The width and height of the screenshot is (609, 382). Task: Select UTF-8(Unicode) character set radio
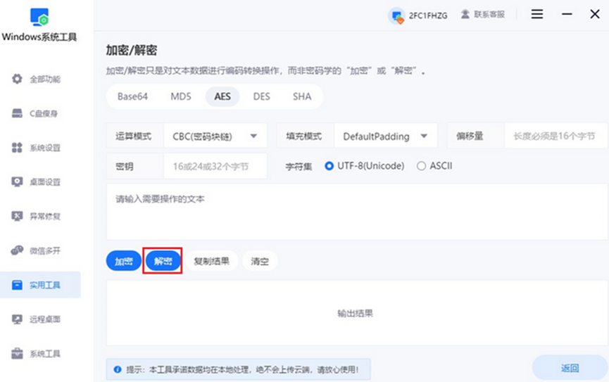(x=329, y=166)
